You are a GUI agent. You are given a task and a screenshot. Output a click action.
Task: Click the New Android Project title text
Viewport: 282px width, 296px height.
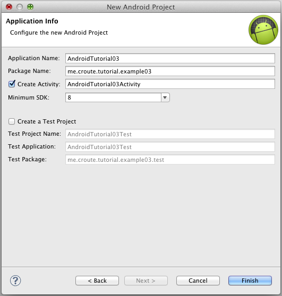(x=141, y=7)
